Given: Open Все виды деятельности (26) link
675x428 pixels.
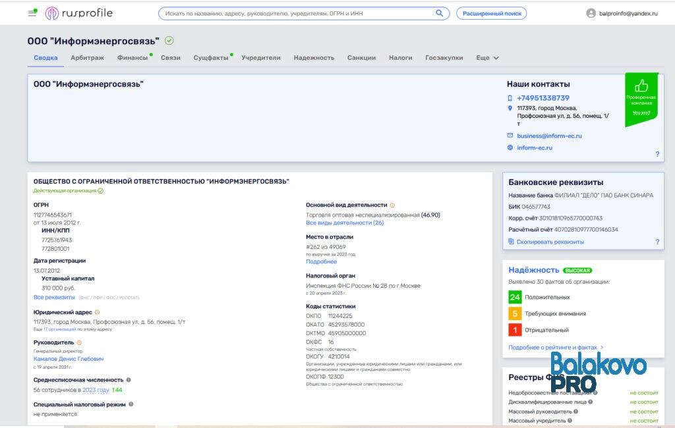Looking at the screenshot, I should pyautogui.click(x=345, y=223).
